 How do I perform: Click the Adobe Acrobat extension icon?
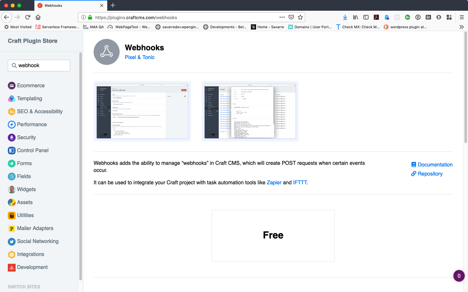coord(376,17)
